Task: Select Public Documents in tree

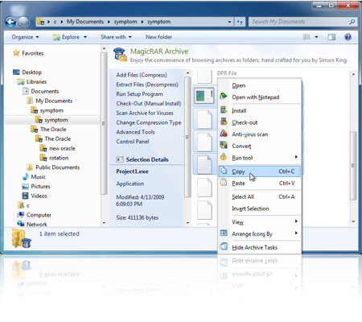Action: pyautogui.click(x=58, y=167)
